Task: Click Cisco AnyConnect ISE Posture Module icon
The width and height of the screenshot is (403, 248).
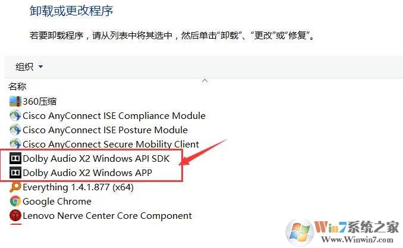Action: tap(15, 130)
